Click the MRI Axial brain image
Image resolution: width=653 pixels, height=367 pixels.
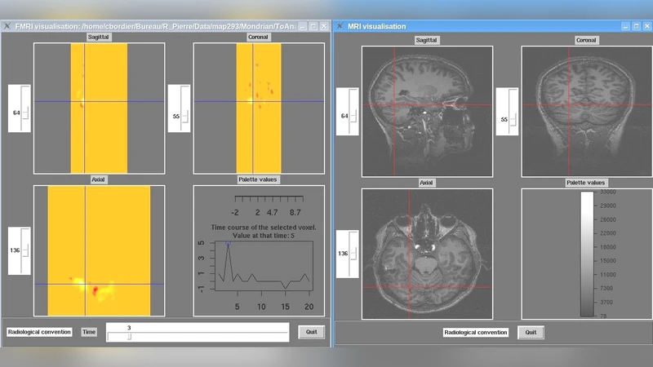click(x=427, y=254)
